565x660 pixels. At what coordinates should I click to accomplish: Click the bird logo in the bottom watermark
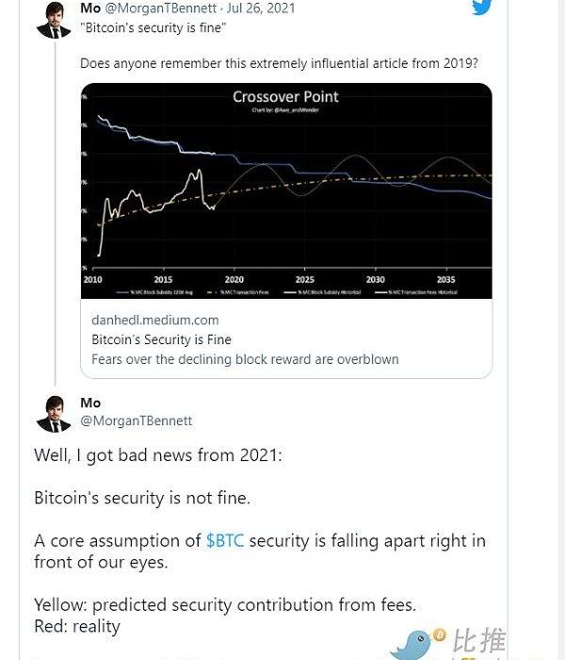click(x=412, y=646)
